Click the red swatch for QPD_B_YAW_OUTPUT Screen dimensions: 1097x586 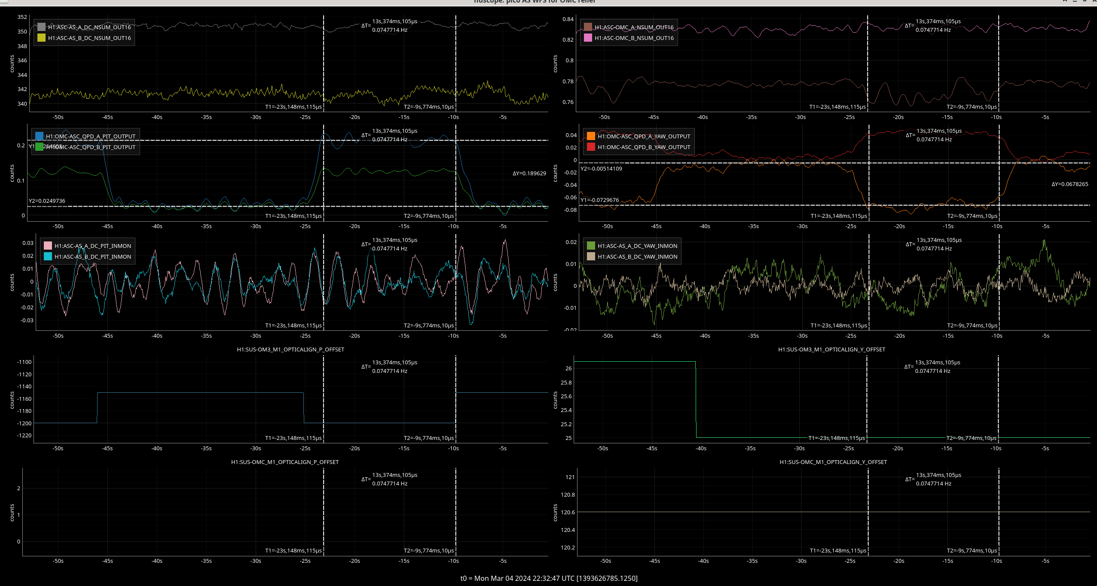[x=591, y=147]
